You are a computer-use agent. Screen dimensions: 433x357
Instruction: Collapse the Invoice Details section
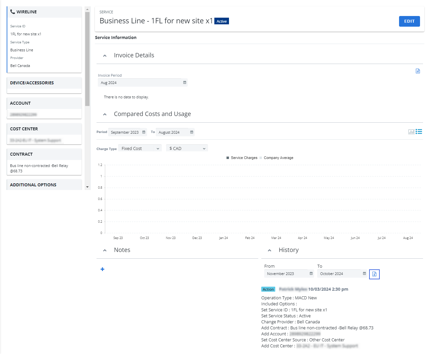pos(105,56)
